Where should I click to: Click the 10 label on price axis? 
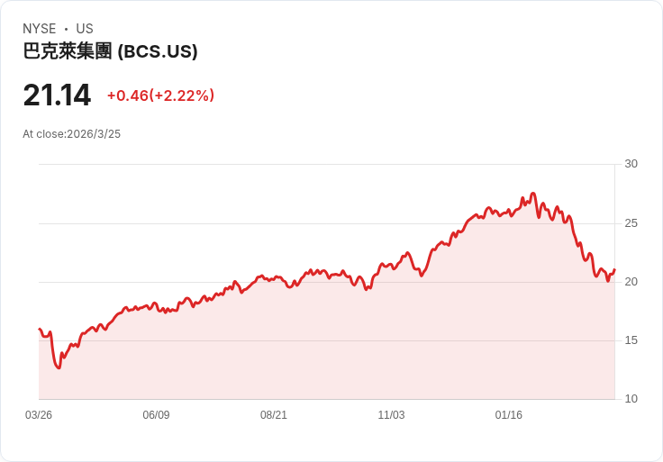pos(631,399)
